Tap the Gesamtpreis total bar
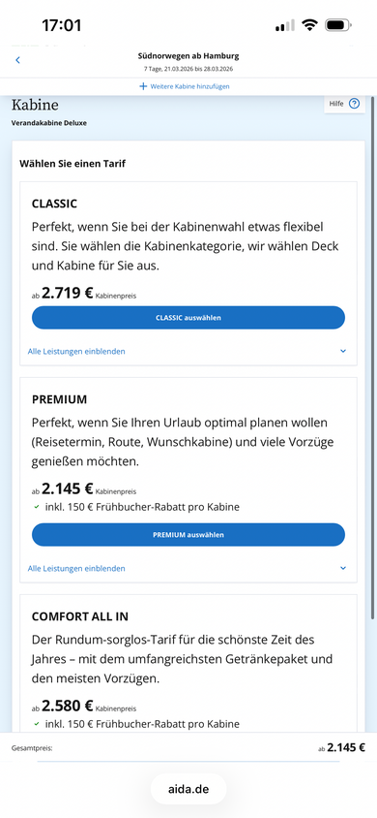This screenshot has height=818, width=377. (188, 747)
